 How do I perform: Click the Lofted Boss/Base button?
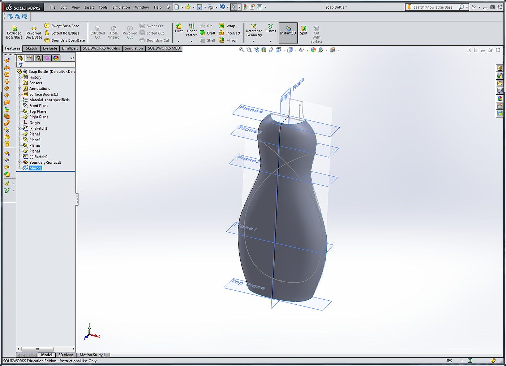61,33
